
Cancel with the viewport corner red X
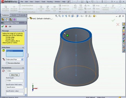click(x=118, y=24)
